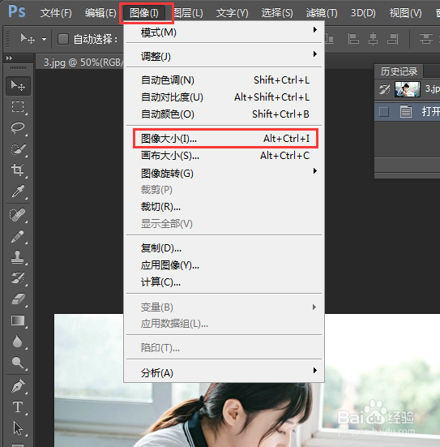
Task: Select the Spot Healing Brush tool
Action: click(18, 215)
